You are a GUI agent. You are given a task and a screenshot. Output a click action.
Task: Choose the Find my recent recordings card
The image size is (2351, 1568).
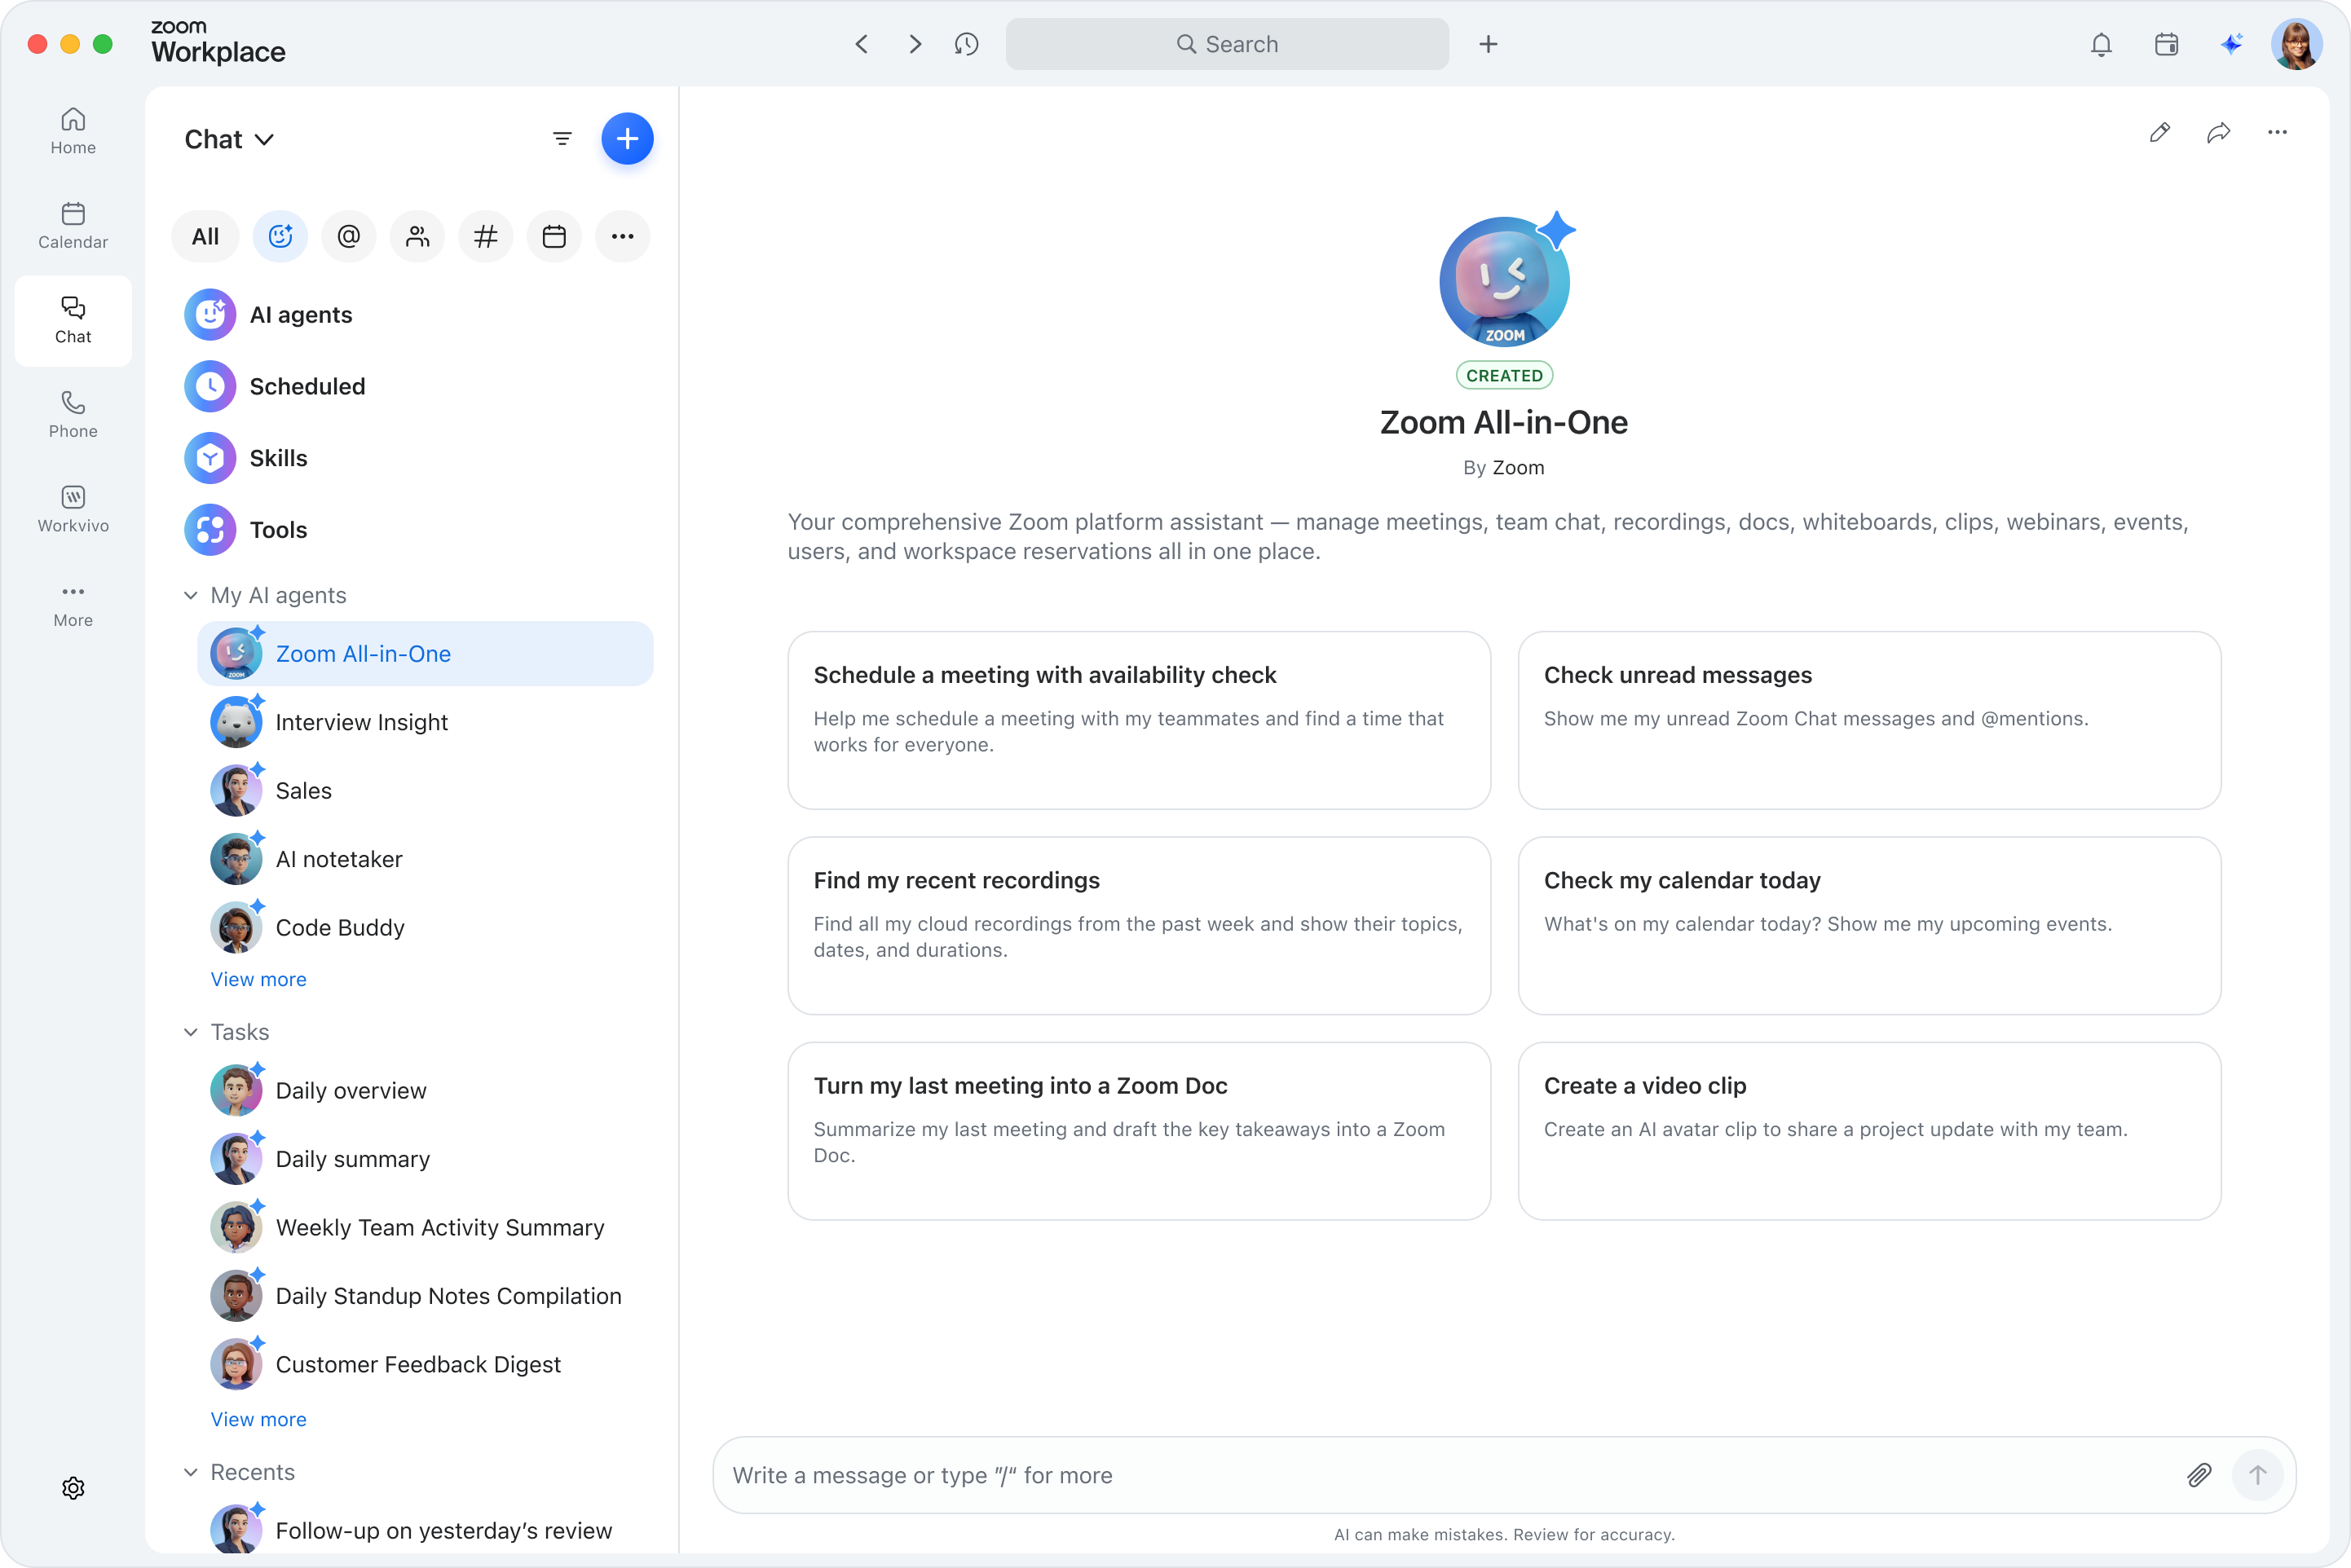point(1139,926)
